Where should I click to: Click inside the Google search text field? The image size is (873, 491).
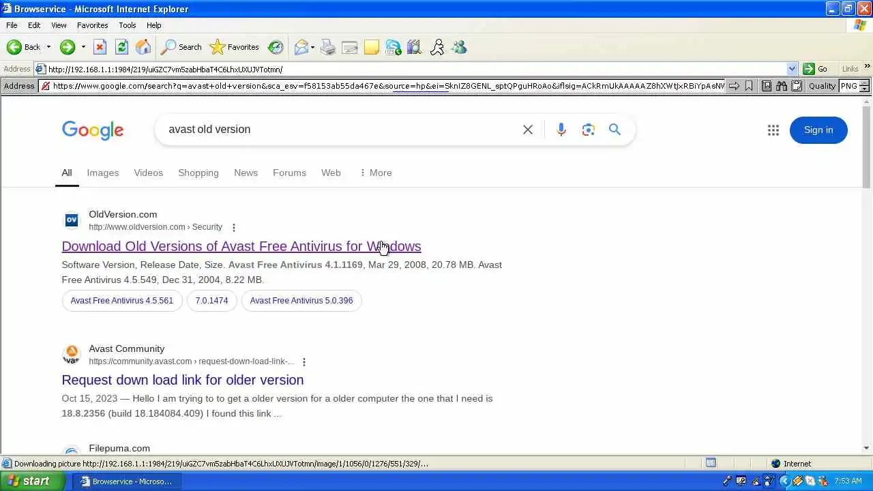click(341, 130)
